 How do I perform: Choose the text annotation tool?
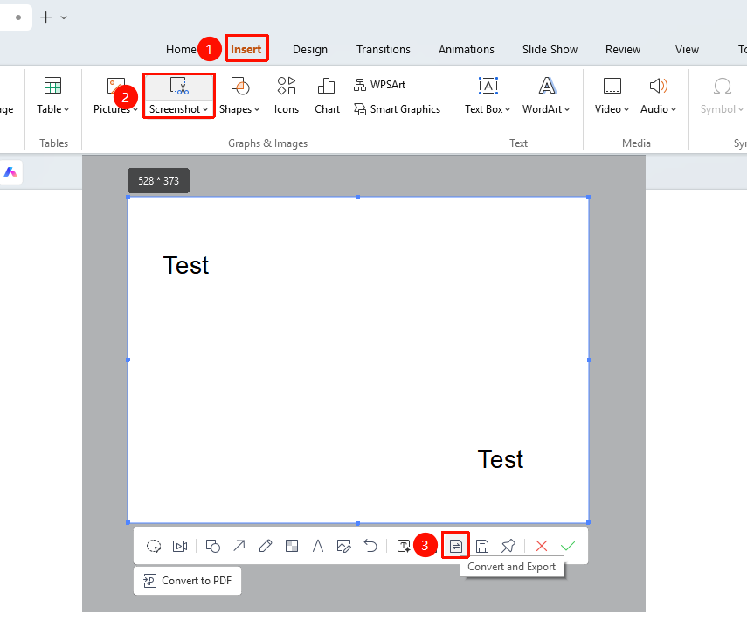(318, 546)
